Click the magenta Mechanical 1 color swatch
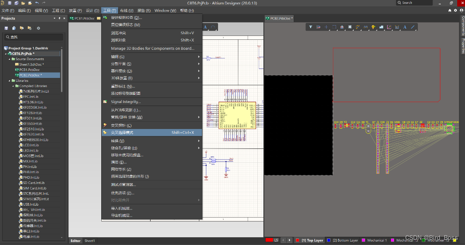Viewport: 465px width, 245px height. tap(363, 240)
